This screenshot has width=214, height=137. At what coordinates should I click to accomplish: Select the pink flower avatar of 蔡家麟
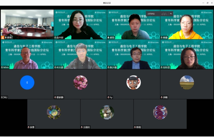click(x=80, y=82)
